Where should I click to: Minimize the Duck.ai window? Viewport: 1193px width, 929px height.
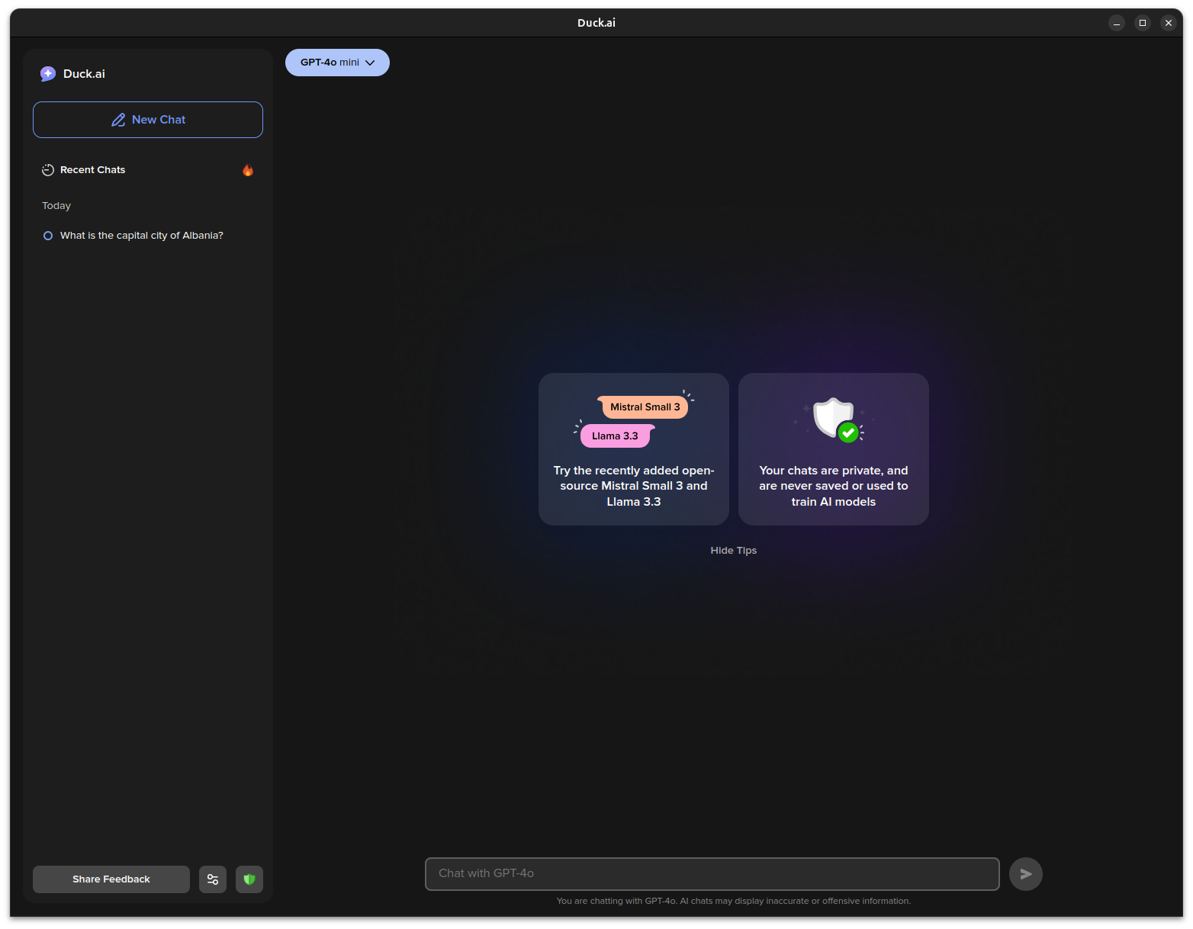[x=1117, y=22]
